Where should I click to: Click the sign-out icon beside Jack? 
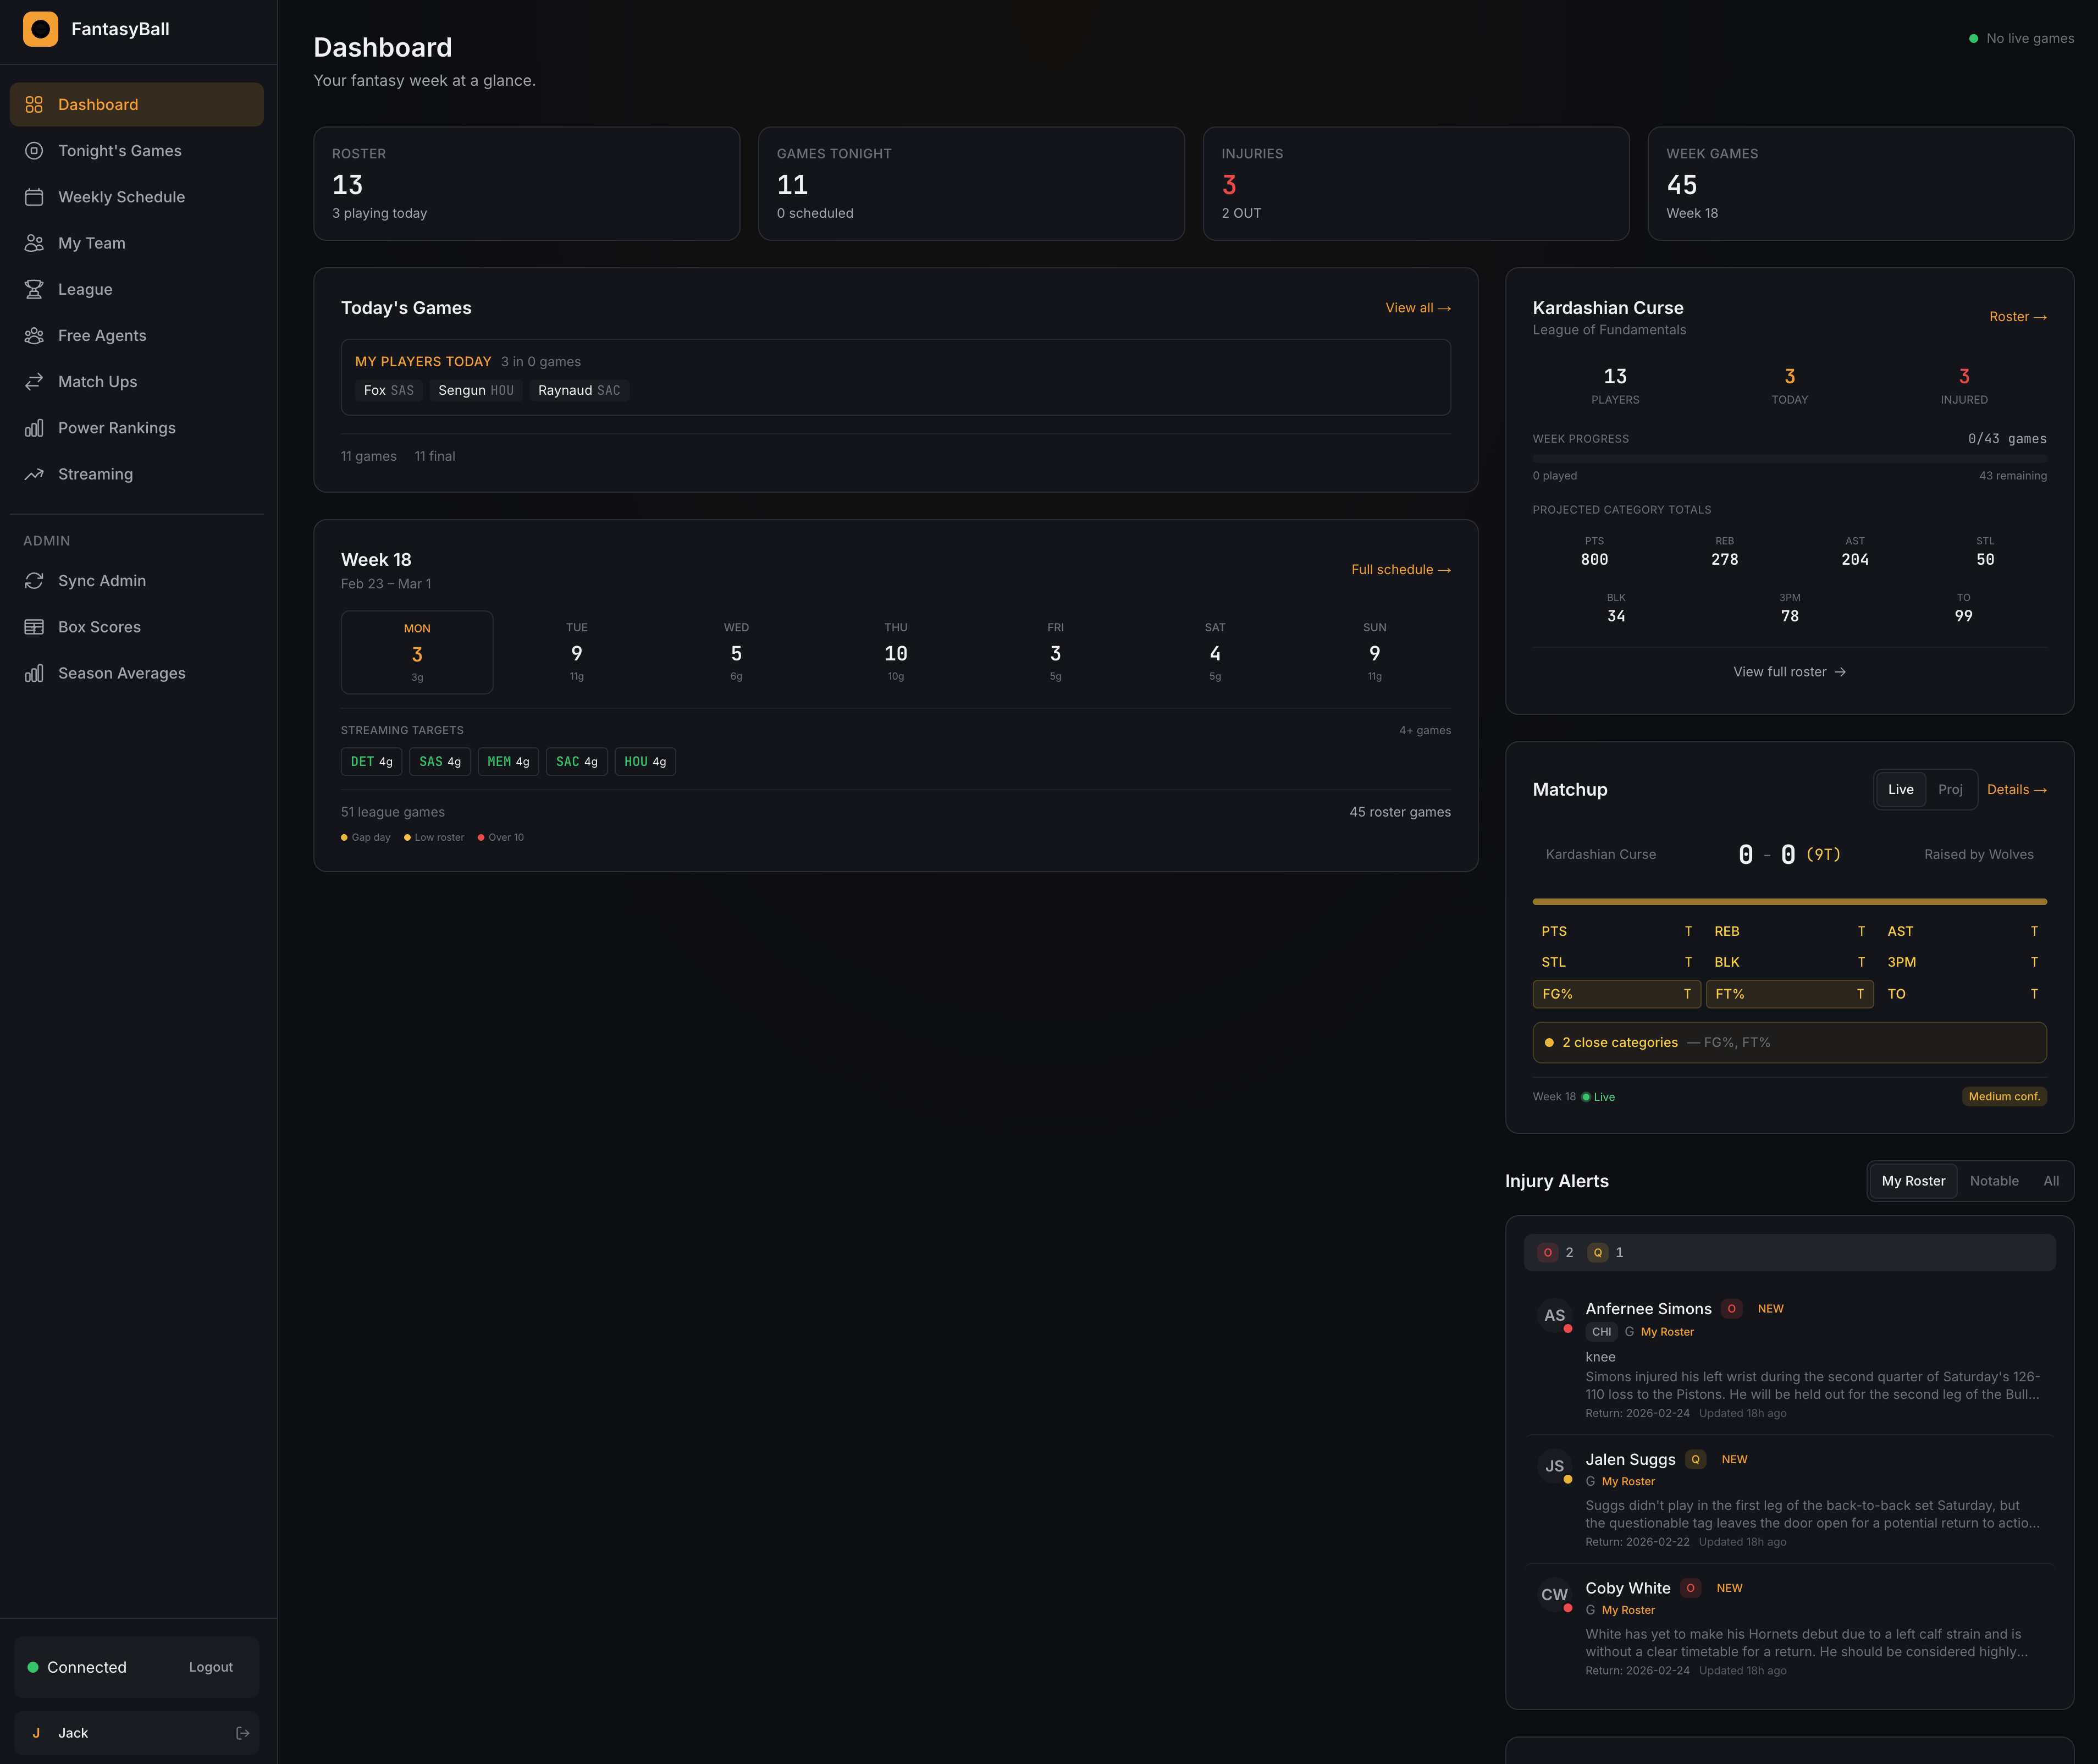click(242, 1733)
